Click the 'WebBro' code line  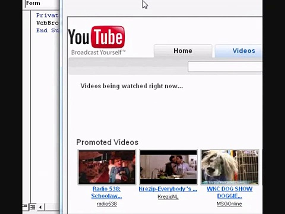click(x=47, y=23)
